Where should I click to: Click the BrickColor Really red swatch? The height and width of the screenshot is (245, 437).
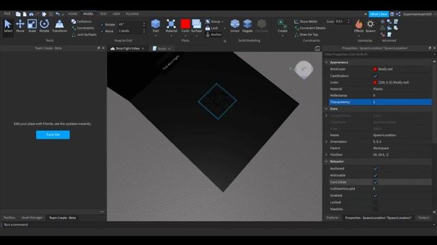[x=375, y=69]
